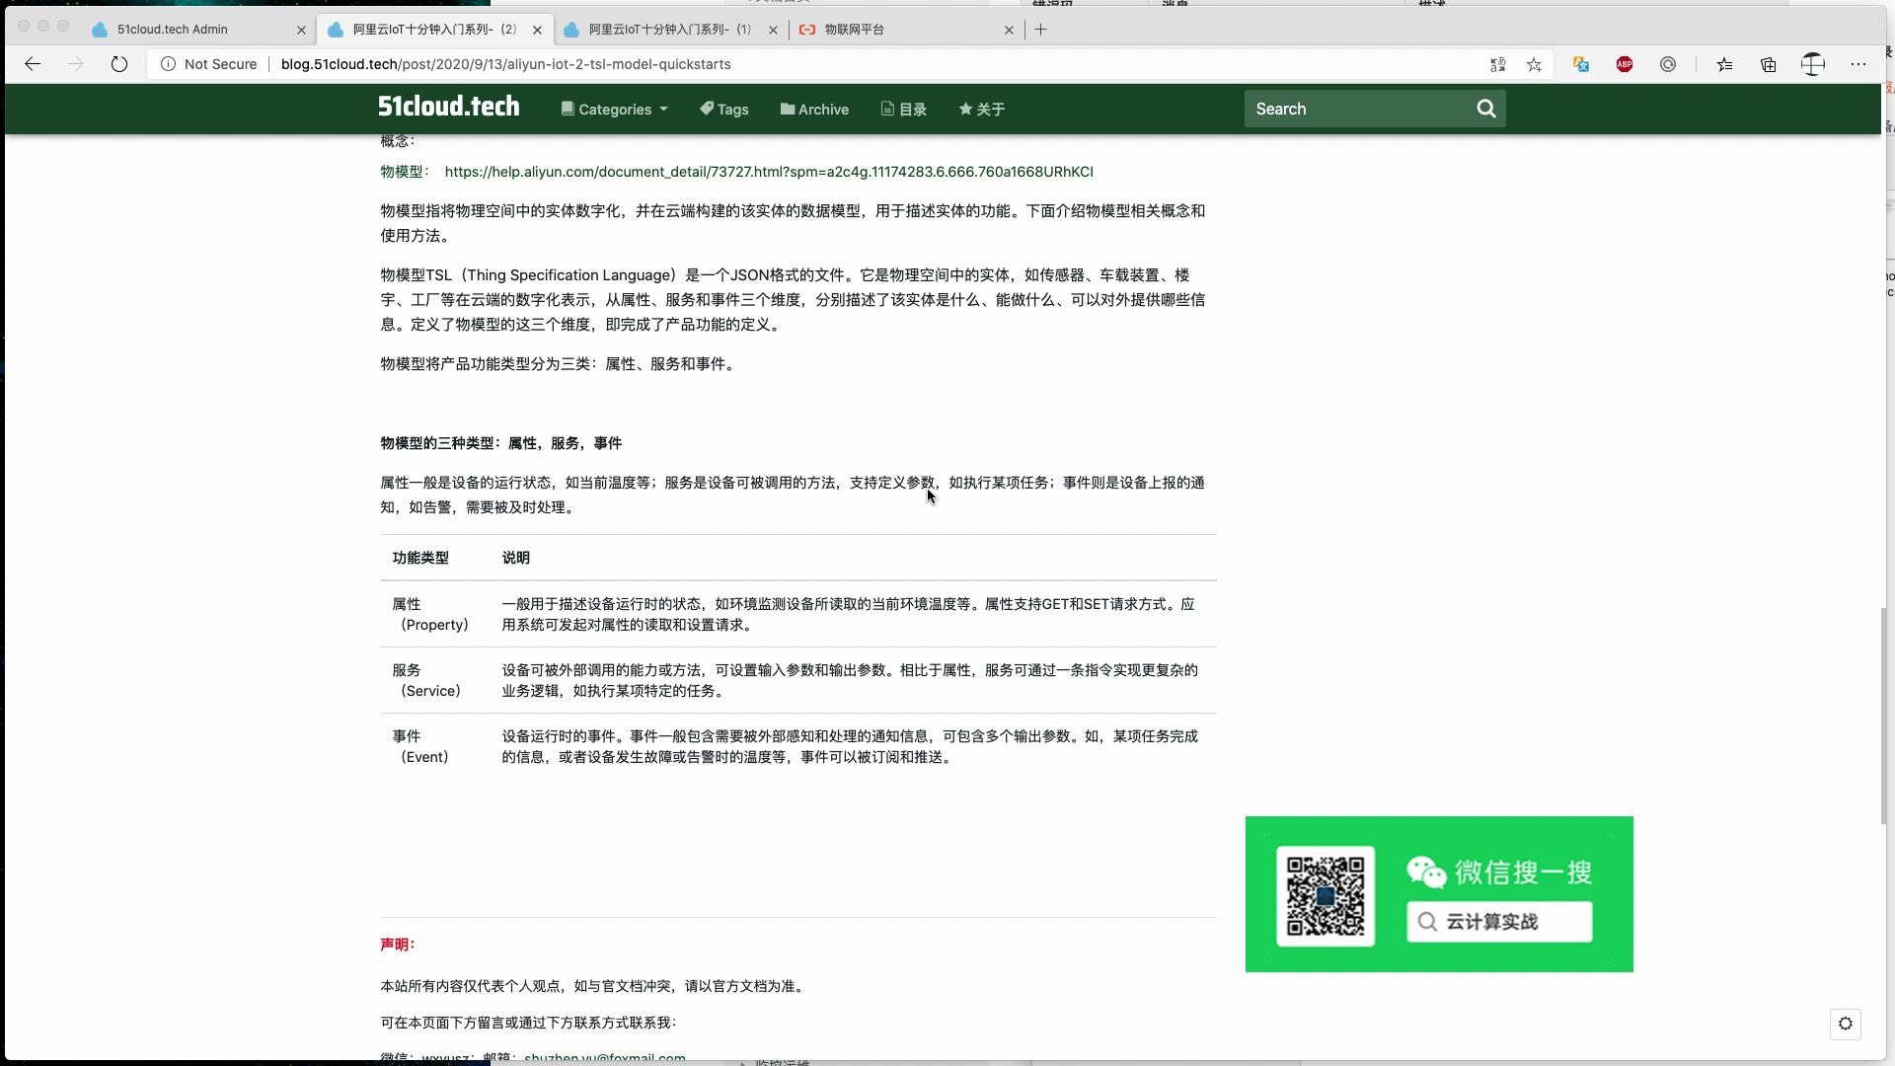
Task: Click the 云计算实战 search box in banner
Action: coord(1499,922)
